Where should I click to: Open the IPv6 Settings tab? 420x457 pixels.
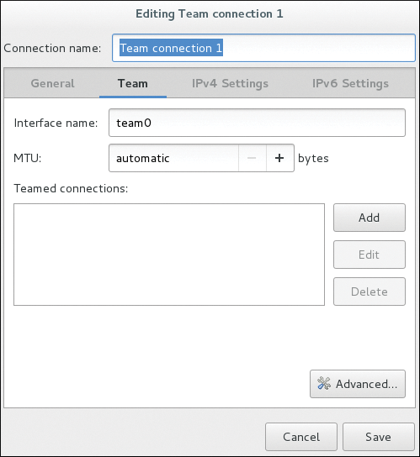click(350, 83)
